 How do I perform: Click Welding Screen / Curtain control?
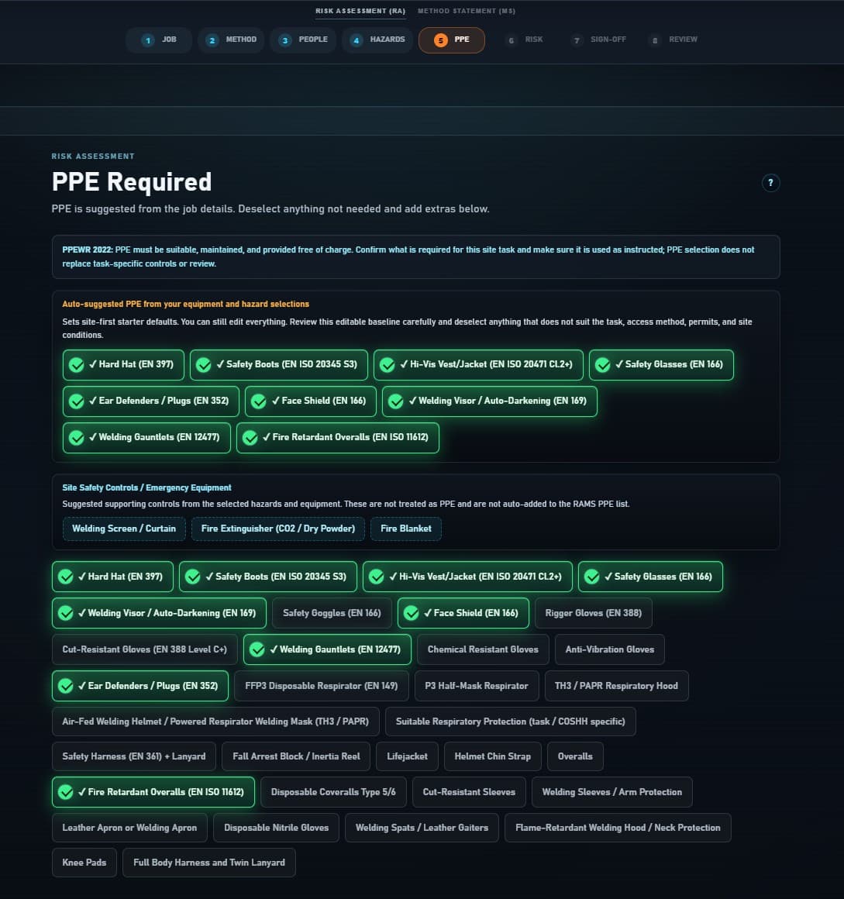click(x=124, y=529)
